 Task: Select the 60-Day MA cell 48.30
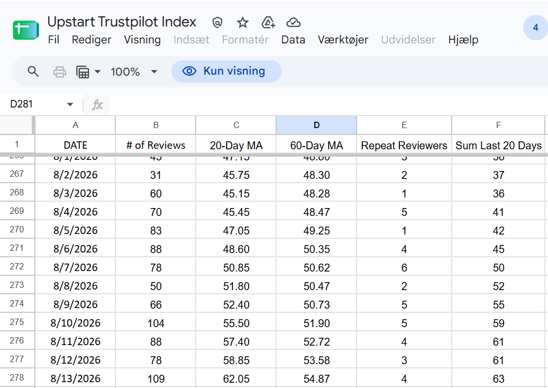[316, 175]
